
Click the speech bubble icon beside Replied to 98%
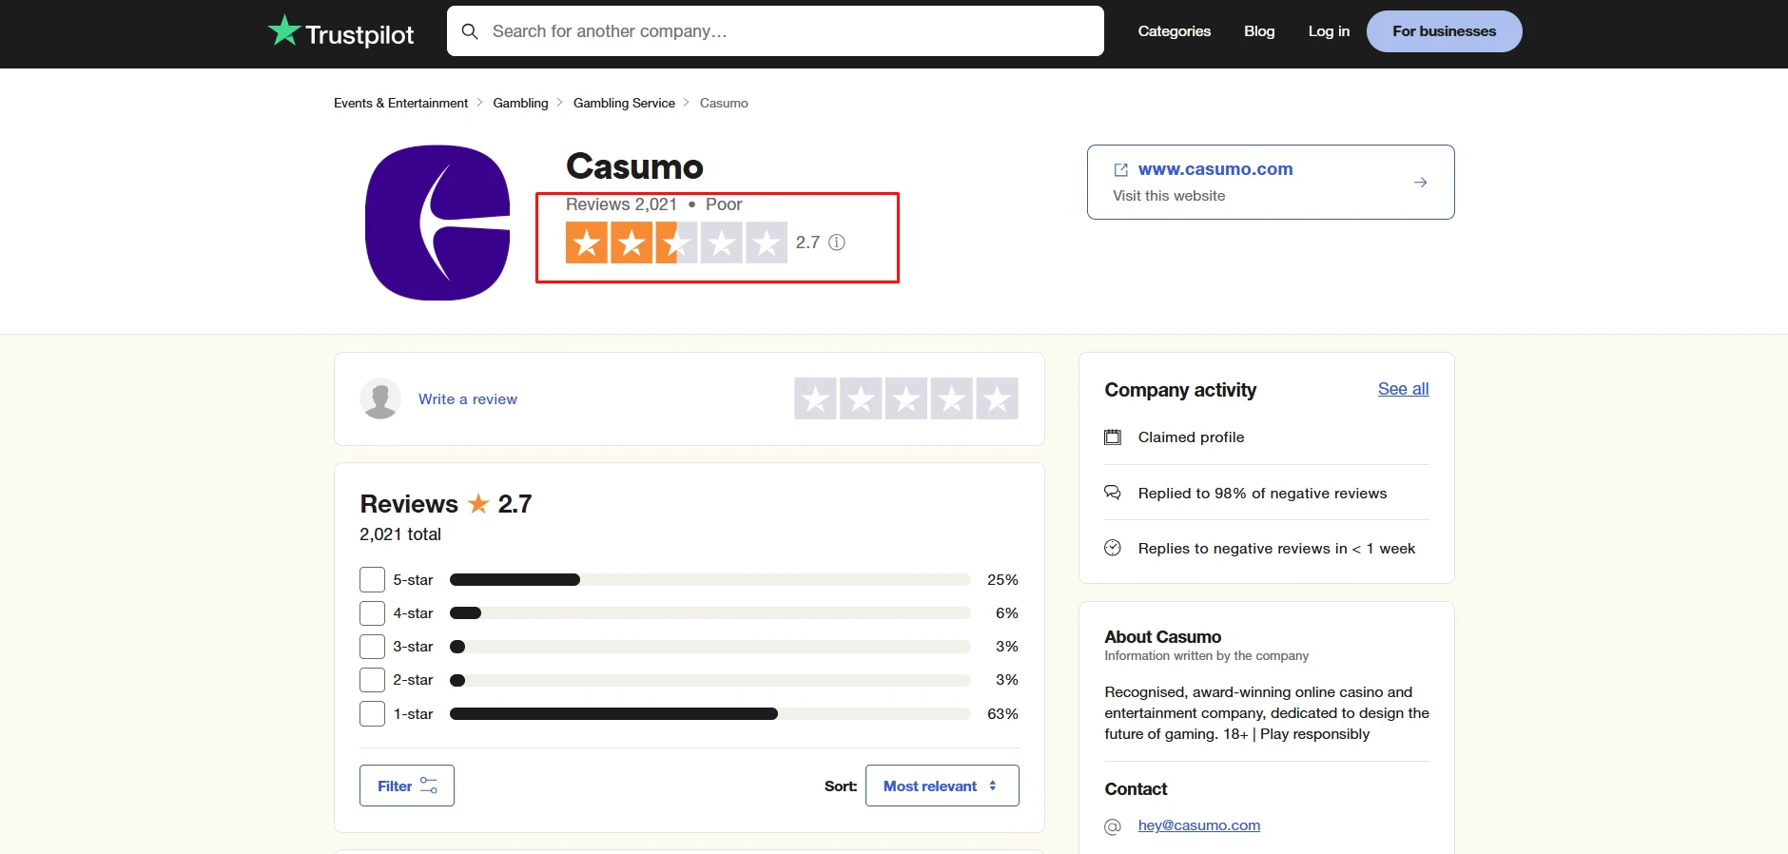pyautogui.click(x=1113, y=493)
